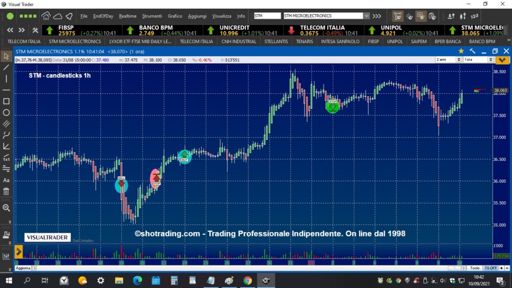Toggle the flowchart check toolbar button
512x288 pixels.
click(397, 16)
